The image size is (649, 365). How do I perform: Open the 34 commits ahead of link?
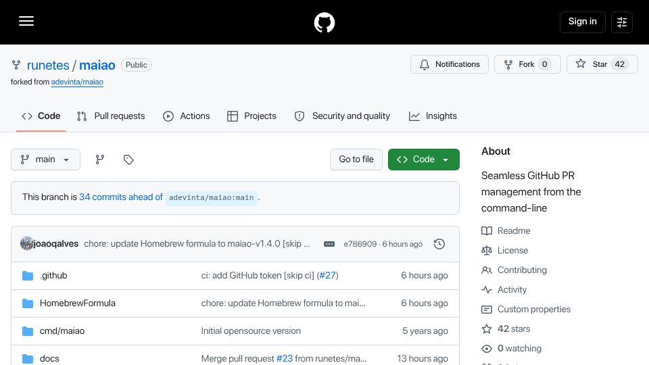click(121, 197)
